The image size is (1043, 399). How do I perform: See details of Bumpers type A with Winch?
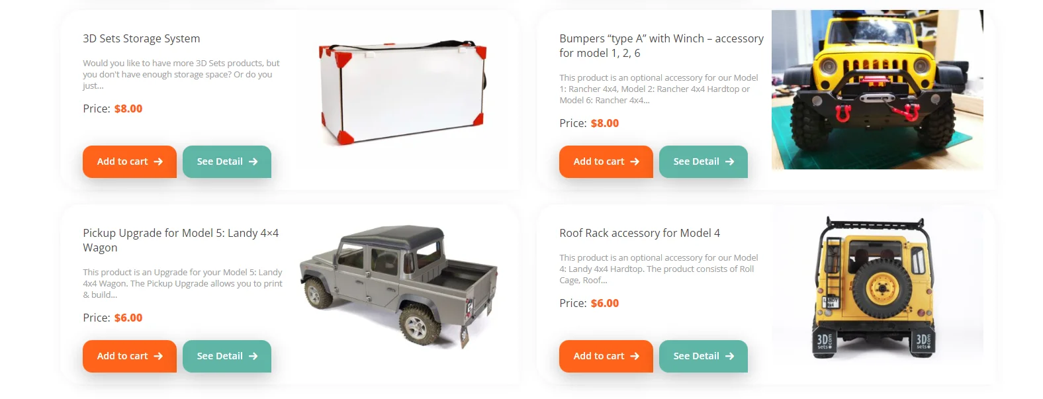(703, 161)
